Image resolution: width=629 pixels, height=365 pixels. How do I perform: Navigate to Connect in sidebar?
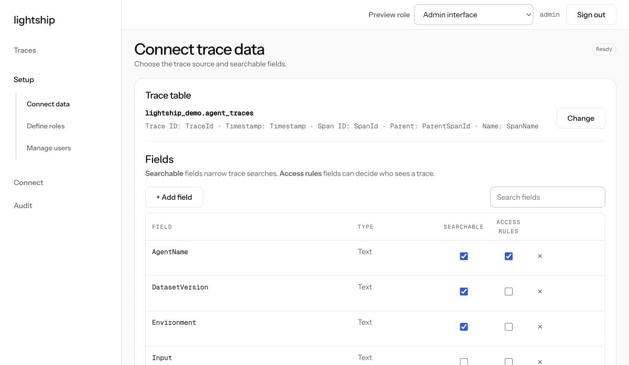point(28,182)
